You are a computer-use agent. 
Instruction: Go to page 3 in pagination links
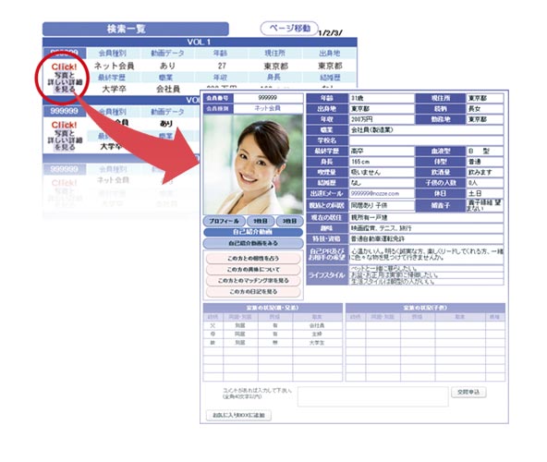(336, 33)
